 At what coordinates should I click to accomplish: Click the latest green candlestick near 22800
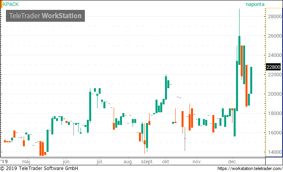click(x=251, y=80)
